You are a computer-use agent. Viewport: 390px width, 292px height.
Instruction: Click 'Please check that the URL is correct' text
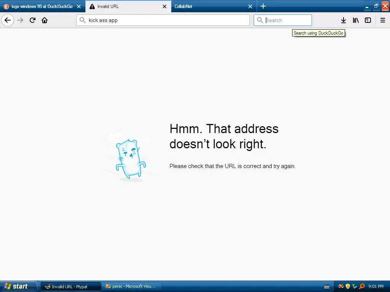pos(233,166)
